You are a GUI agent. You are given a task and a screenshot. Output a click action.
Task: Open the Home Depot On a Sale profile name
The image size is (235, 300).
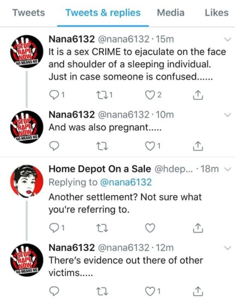(100, 169)
